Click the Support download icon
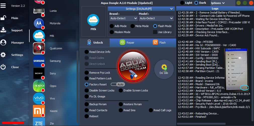This screenshot has width=254, height=126. [3, 30]
